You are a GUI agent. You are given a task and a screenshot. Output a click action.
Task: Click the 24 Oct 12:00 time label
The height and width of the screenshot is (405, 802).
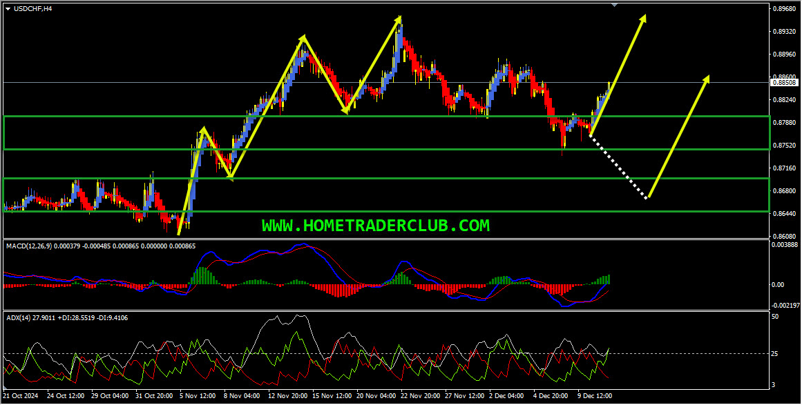click(x=66, y=396)
